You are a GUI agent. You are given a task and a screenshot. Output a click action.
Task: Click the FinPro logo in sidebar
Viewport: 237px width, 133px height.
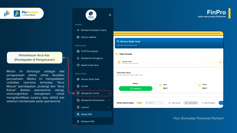click(91, 15)
